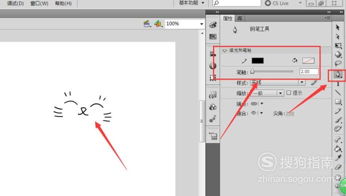Click the edit stroke style pencil icon
Screen dimensions: 346x196
click(x=314, y=82)
